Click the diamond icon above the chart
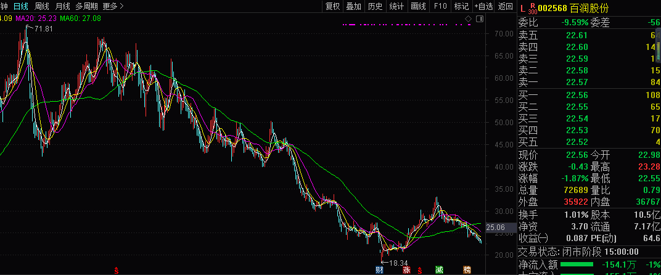The image size is (661, 275). coord(469,20)
